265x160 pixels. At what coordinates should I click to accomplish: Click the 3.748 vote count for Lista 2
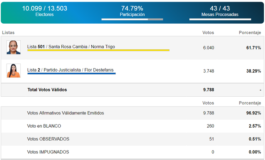coord(209,71)
